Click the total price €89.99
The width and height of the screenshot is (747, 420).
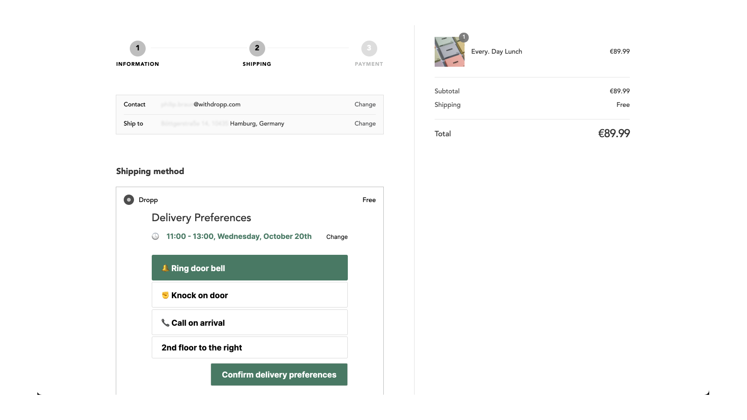point(614,133)
